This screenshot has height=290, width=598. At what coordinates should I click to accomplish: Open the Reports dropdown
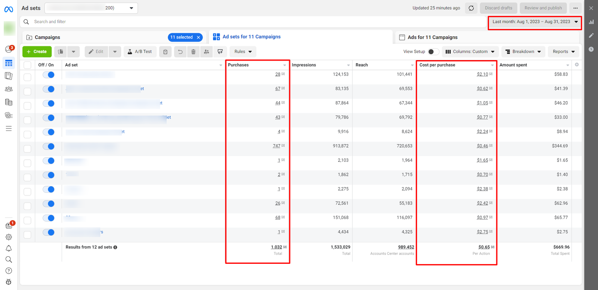tap(564, 52)
